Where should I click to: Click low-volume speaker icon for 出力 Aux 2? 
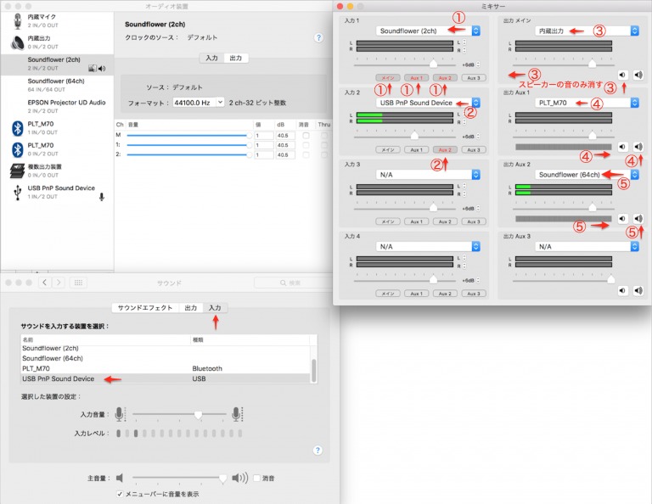click(x=622, y=219)
